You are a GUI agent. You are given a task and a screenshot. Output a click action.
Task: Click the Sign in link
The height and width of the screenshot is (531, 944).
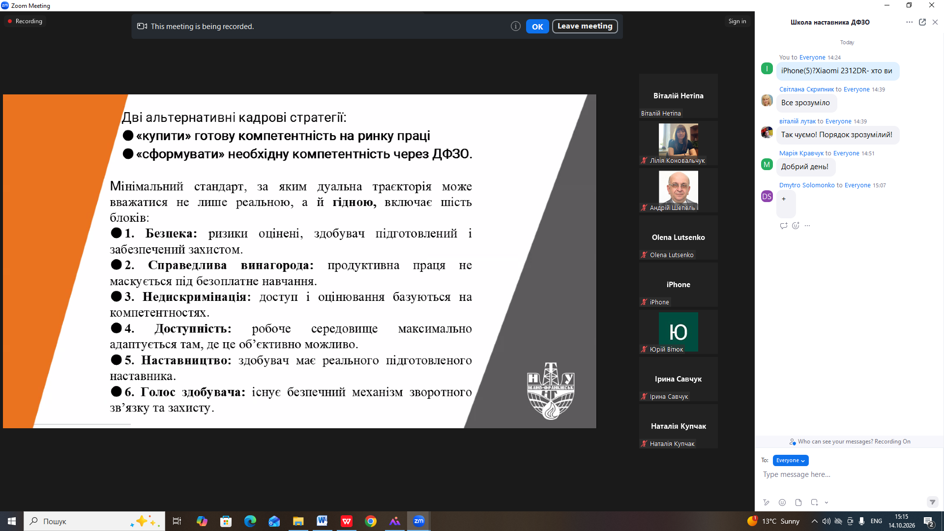pyautogui.click(x=737, y=21)
